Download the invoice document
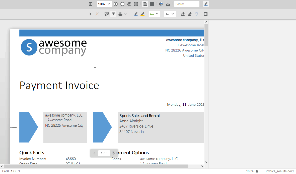Viewport: 296px width, 174px height. 168,4
